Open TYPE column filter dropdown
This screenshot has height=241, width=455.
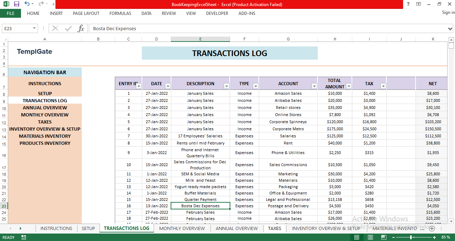pyautogui.click(x=256, y=86)
